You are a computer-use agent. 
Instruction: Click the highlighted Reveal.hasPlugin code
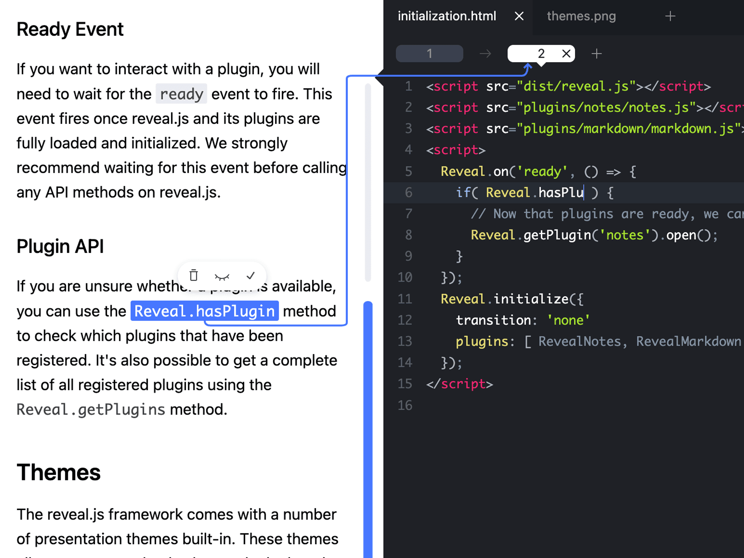pyautogui.click(x=204, y=311)
